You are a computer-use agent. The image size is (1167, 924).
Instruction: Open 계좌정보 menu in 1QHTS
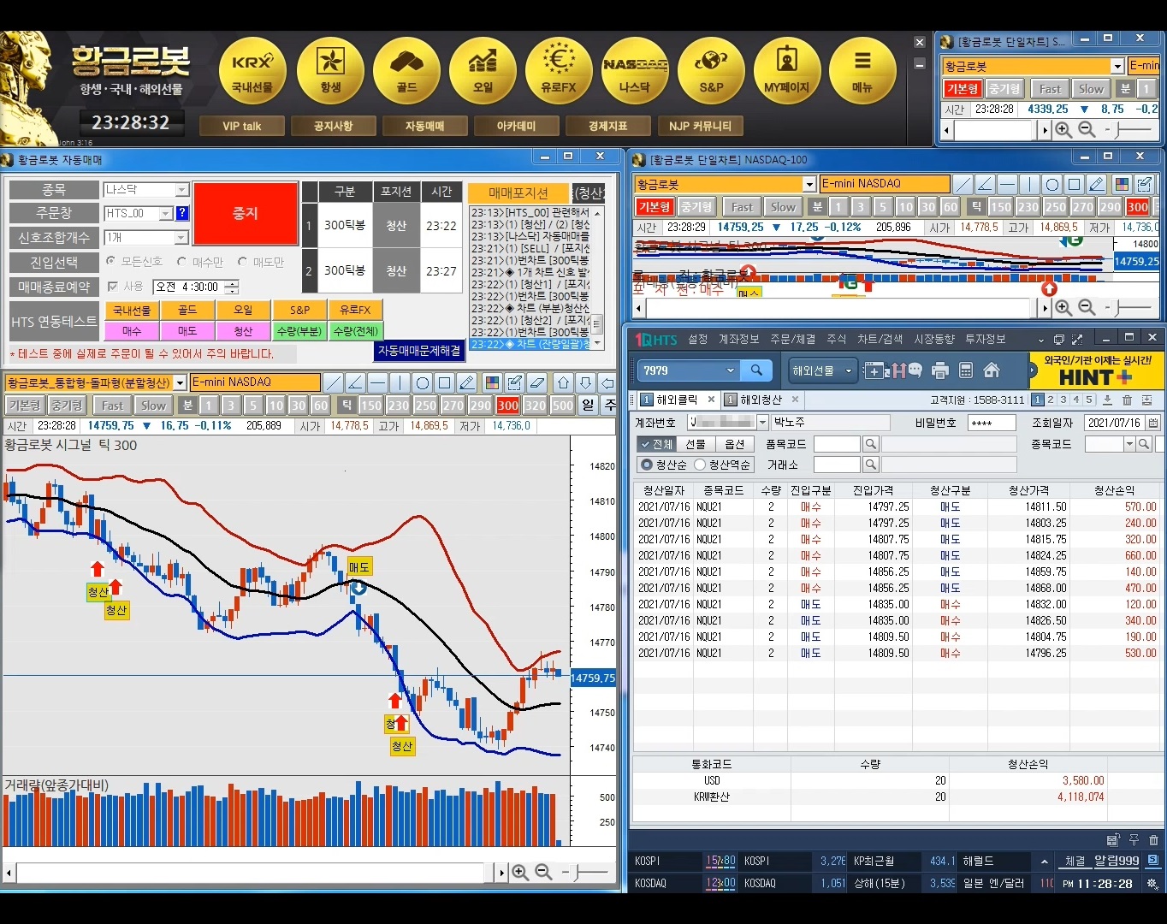(739, 339)
